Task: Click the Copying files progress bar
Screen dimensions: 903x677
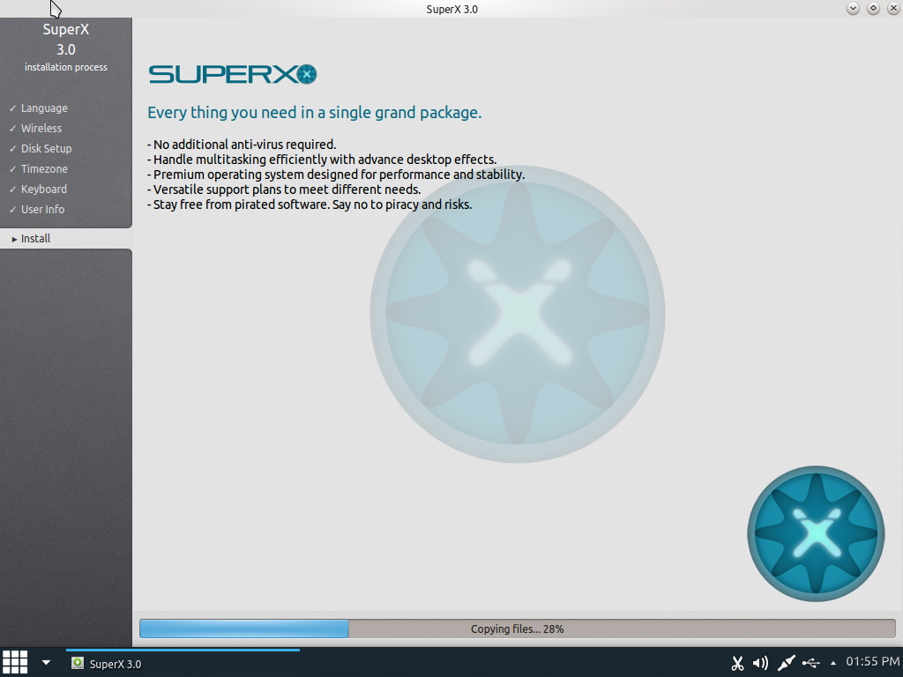Action: (x=518, y=629)
